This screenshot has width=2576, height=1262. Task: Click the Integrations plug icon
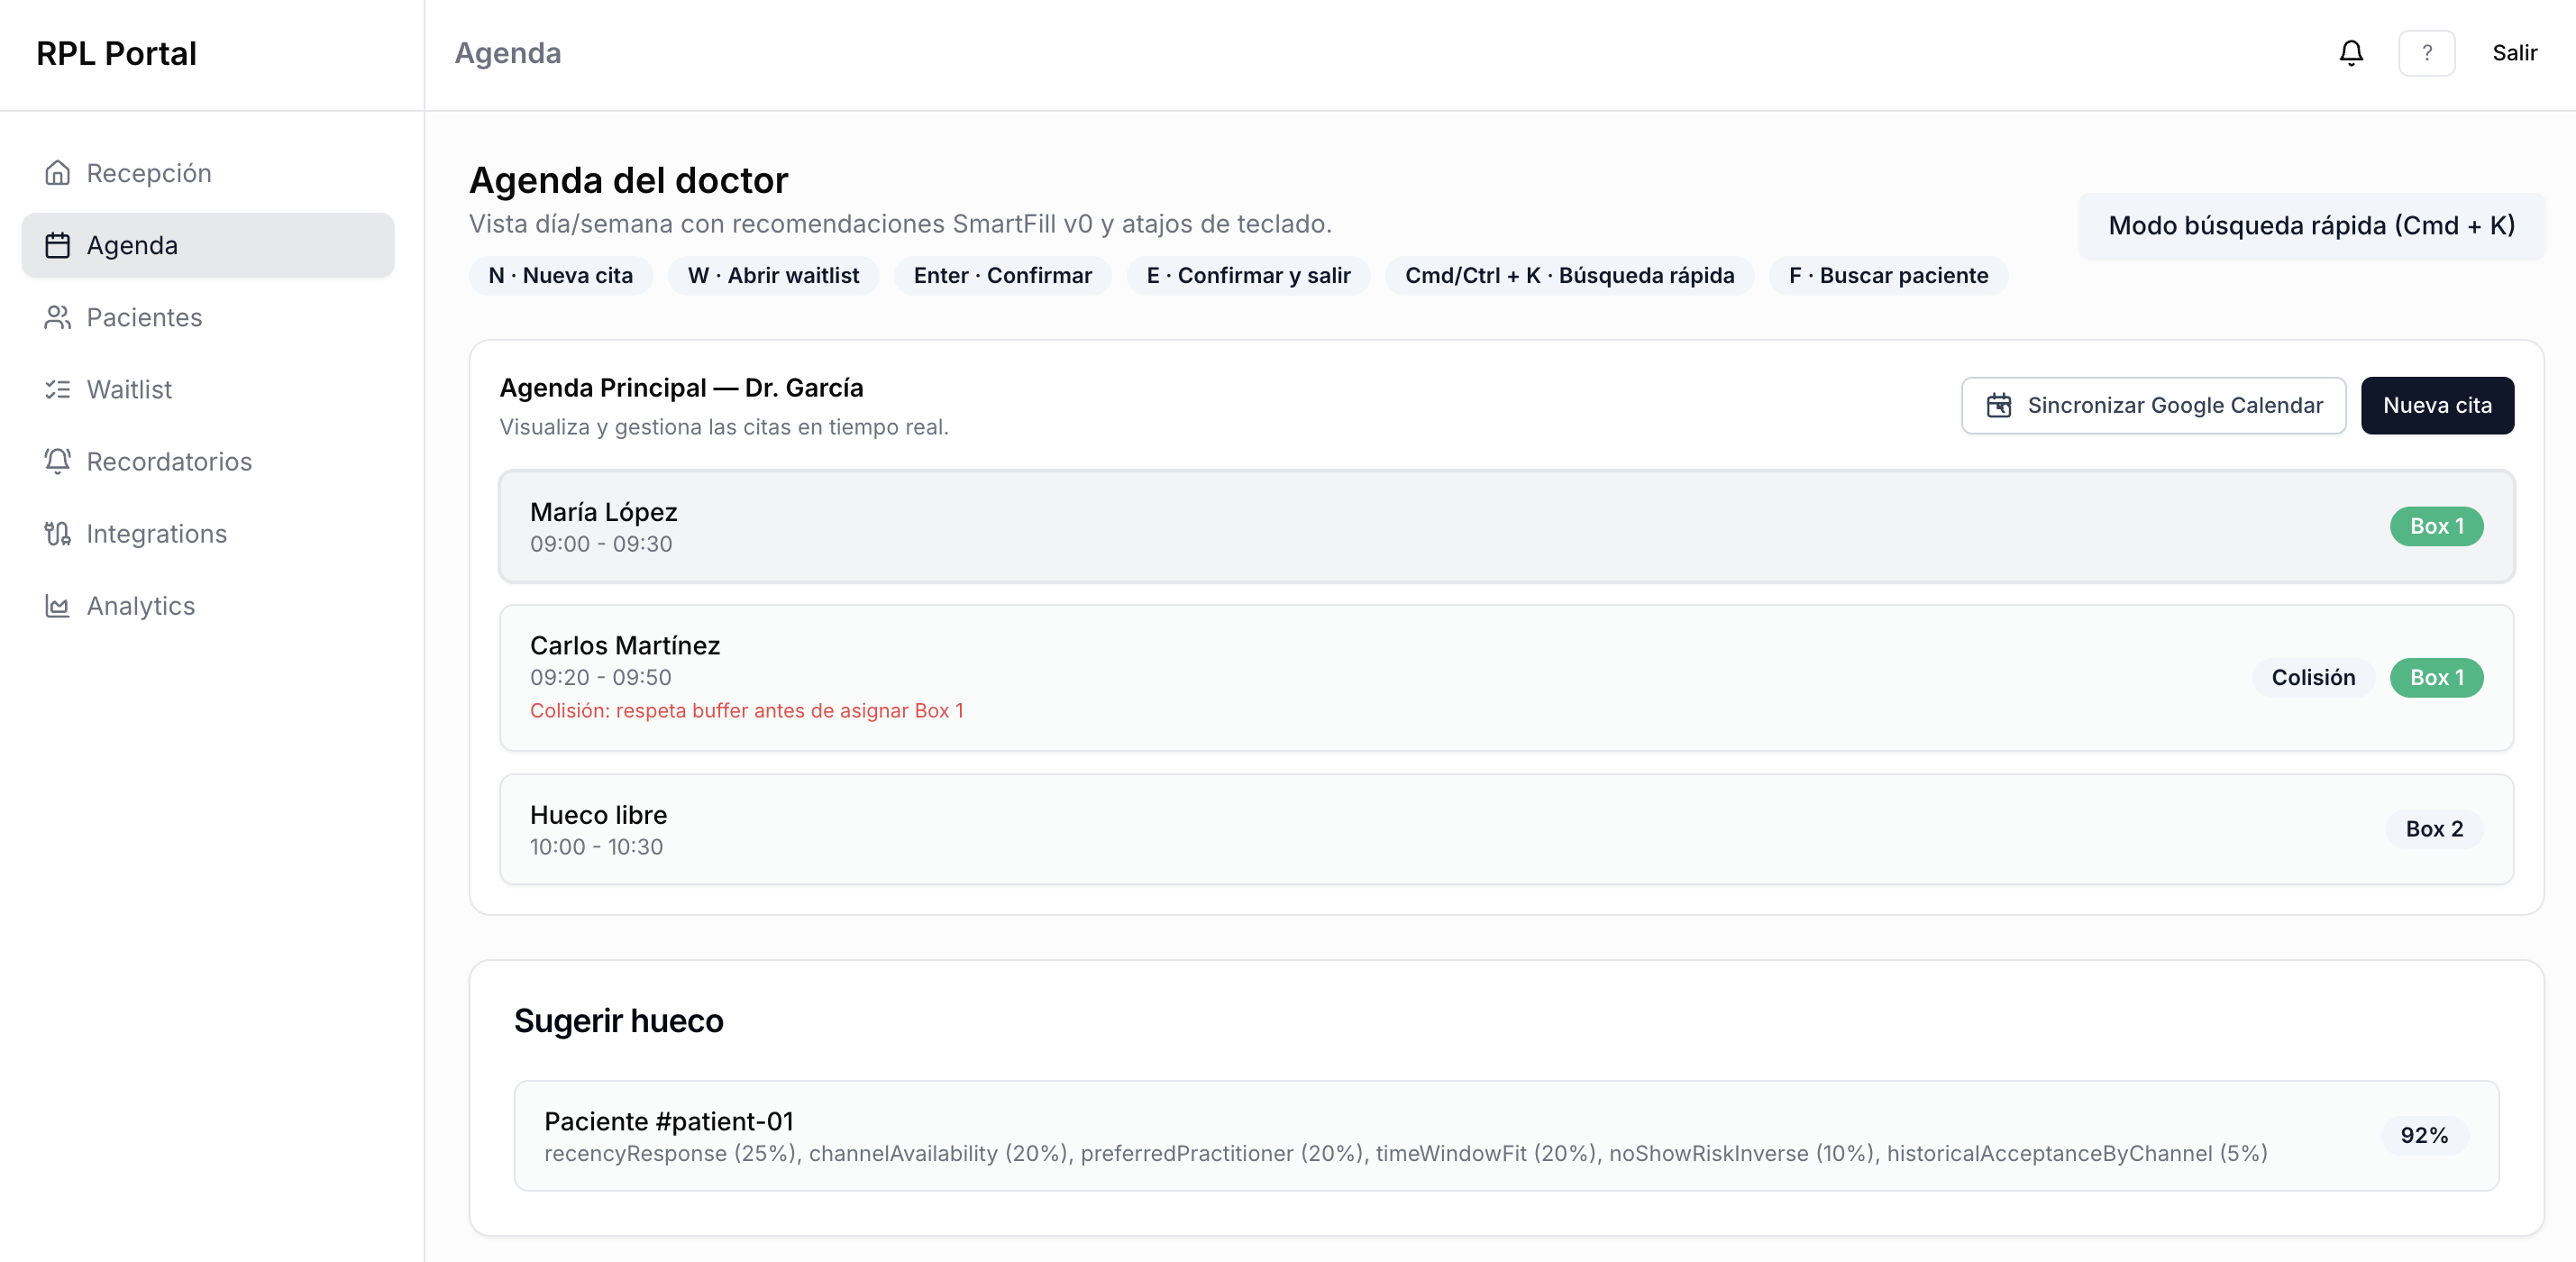click(57, 533)
